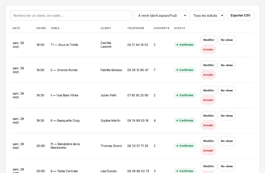Mark Sophie Martin as No-show
The width and height of the screenshot is (265, 173).
[227, 116]
